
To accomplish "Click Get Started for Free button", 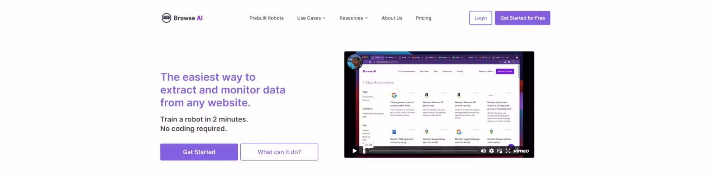I will pos(522,18).
